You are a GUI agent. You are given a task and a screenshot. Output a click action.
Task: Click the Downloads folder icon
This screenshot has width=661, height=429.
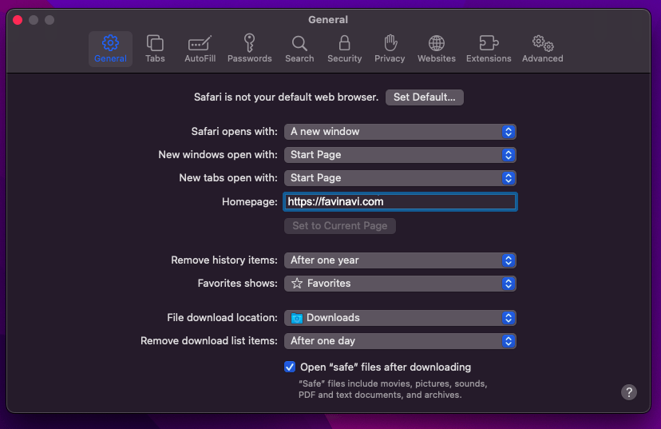click(297, 318)
